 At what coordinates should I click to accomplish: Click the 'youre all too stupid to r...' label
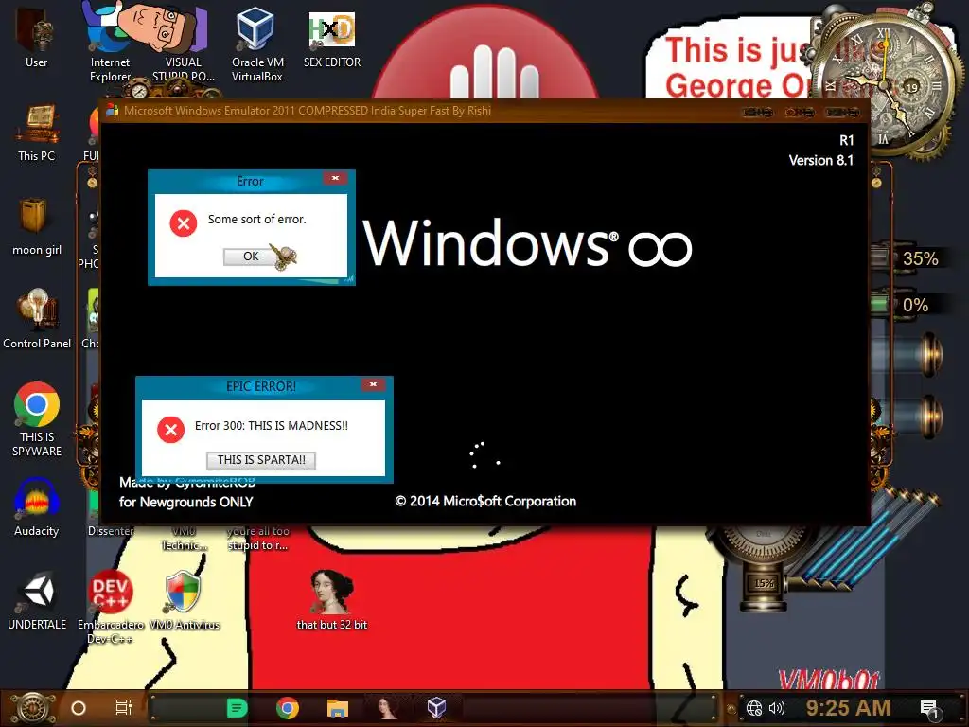coord(258,538)
